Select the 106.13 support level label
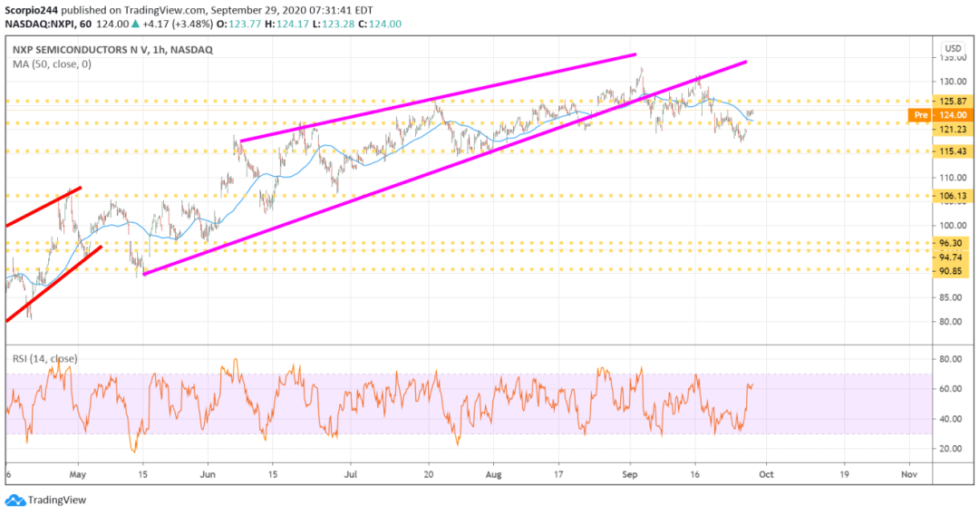 (x=954, y=195)
